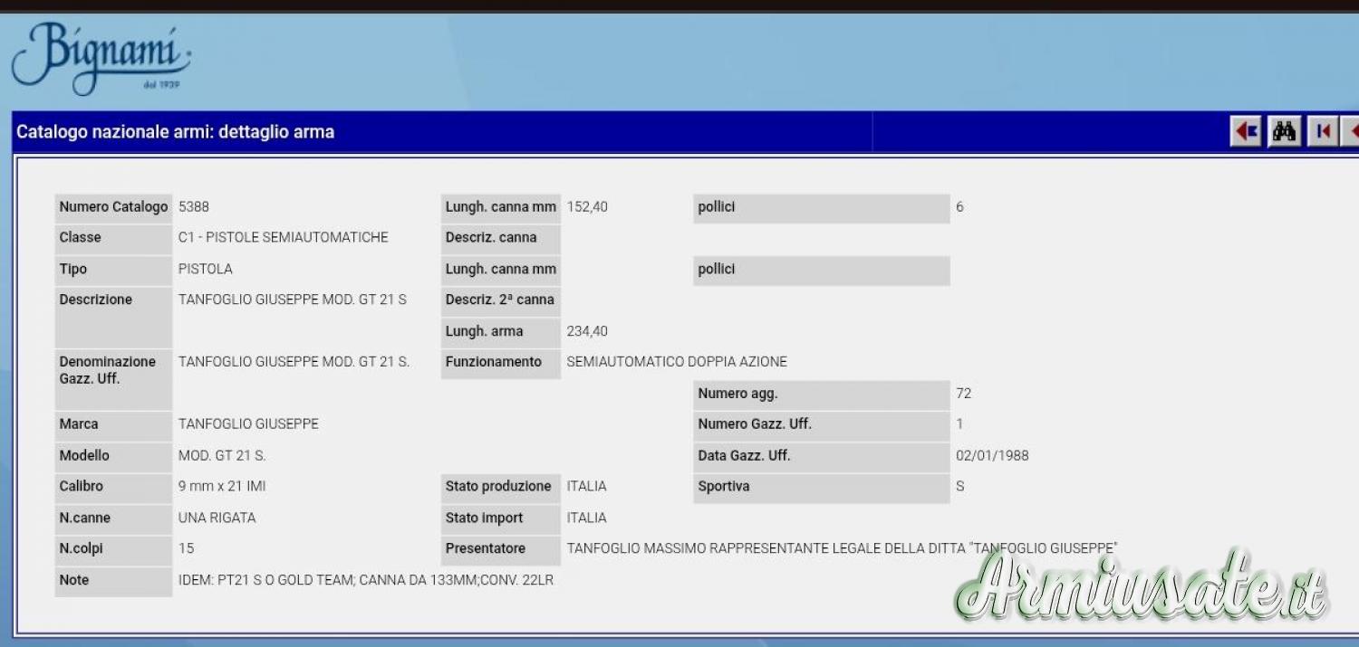The height and width of the screenshot is (647, 1359).
Task: Click the partially visible previous record arrow
Action: tap(1352, 132)
